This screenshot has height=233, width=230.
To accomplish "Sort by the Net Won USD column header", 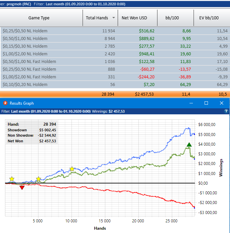I will tap(137, 18).
